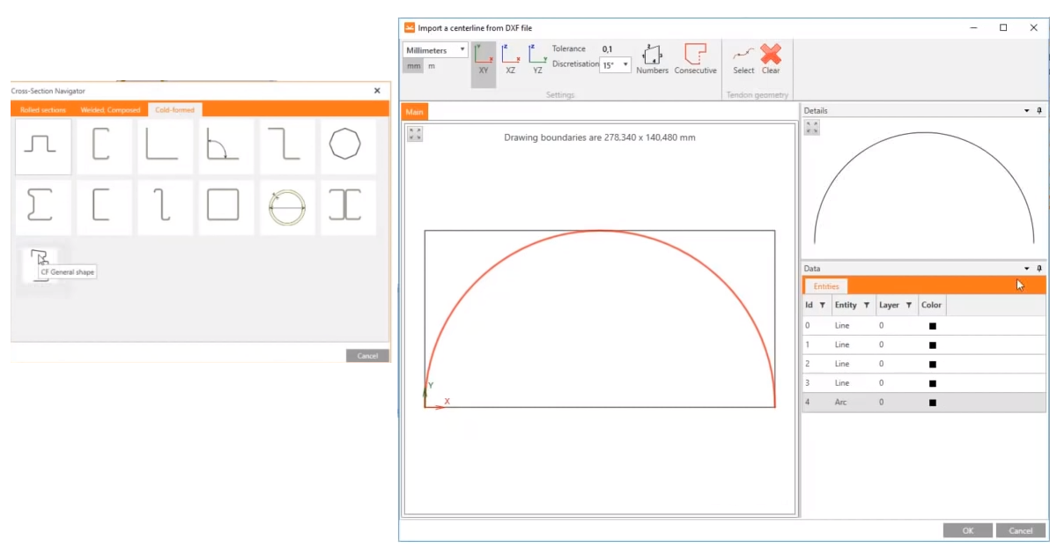Screen dimensions: 1057x555
Task: Select the hat-shaped cold-formed section
Action: coord(42,145)
